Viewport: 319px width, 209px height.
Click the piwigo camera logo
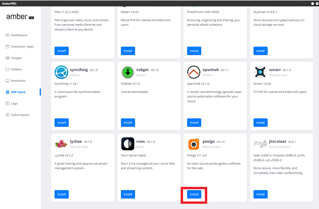coord(194,144)
